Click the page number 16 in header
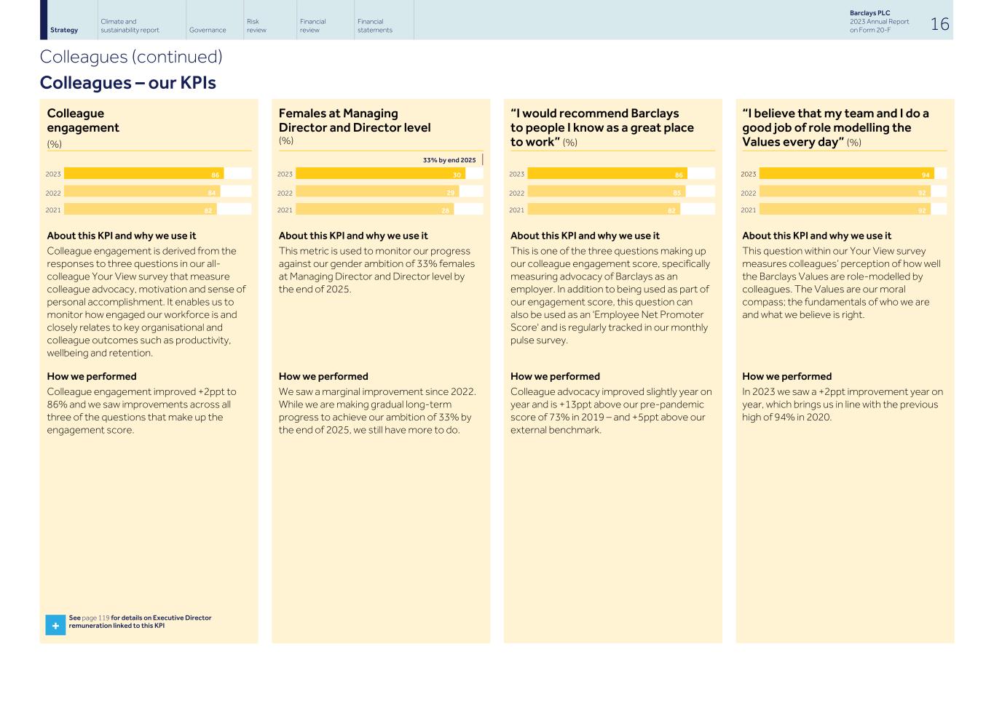This screenshot has width=994, height=702. [939, 24]
